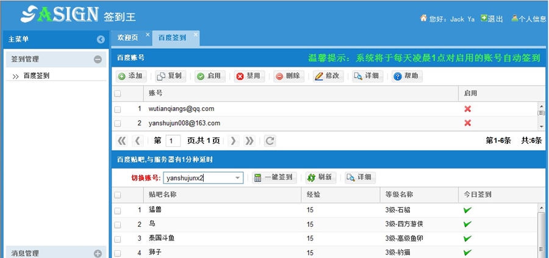Sort by the 等级名称 column header
Viewport: 549px width, 258px height.
pyautogui.click(x=419, y=195)
